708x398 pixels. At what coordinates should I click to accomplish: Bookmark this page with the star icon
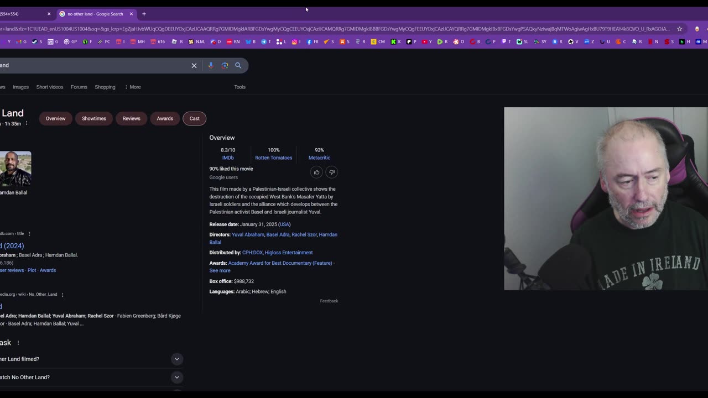tap(680, 29)
